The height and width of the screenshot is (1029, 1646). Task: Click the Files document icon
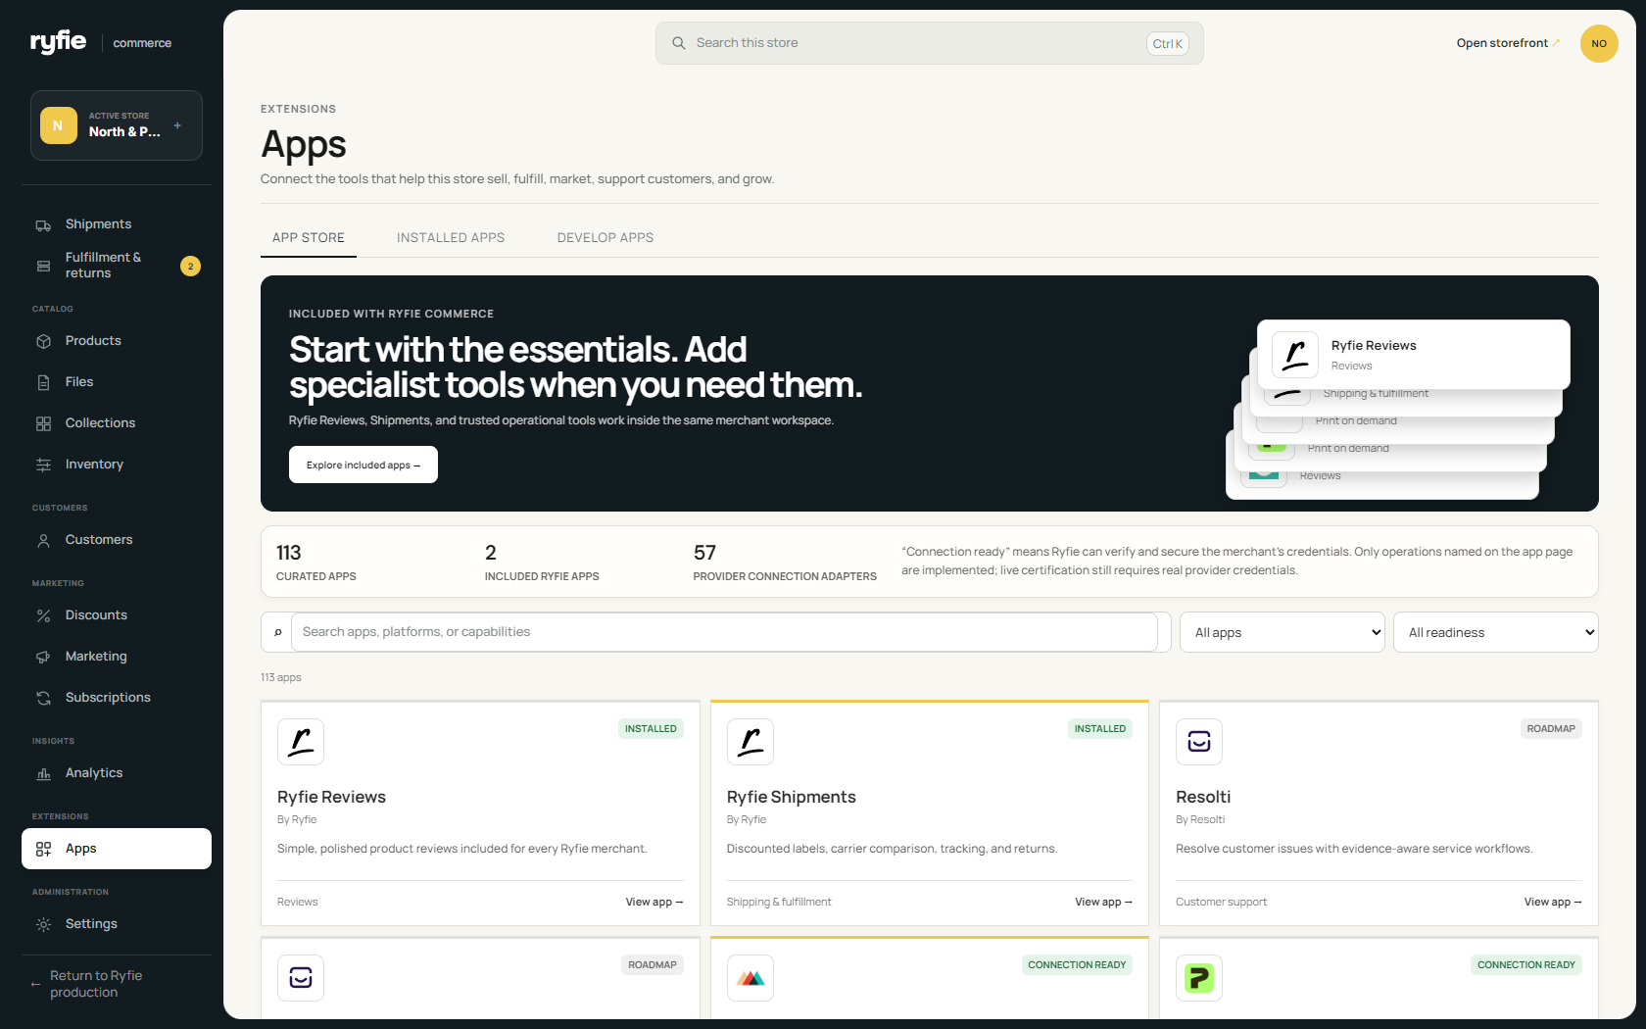[x=43, y=382]
